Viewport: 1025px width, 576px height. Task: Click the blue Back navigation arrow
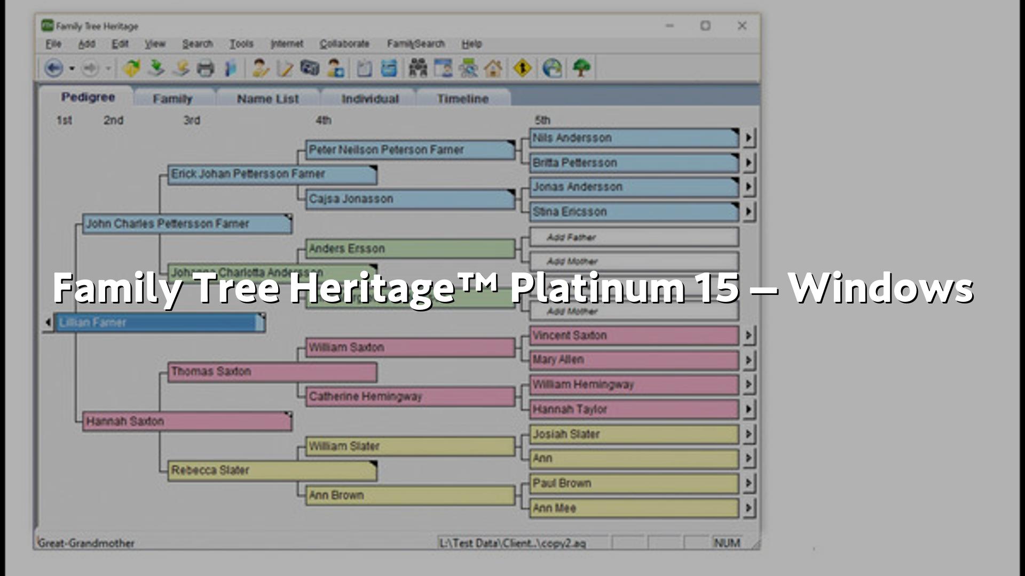[53, 68]
